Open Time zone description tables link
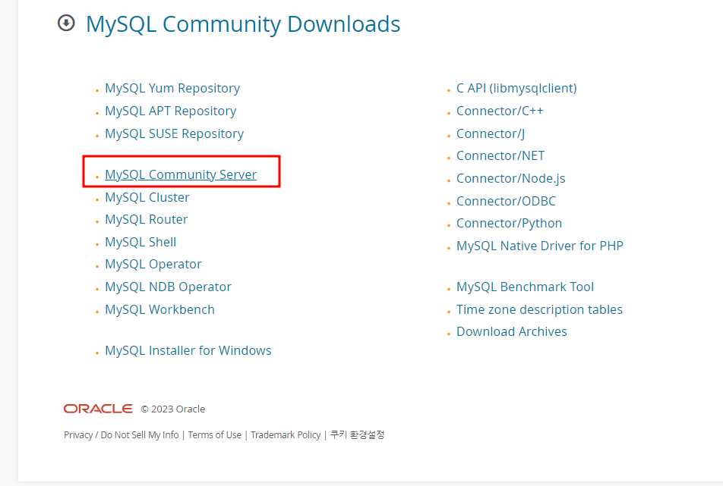Viewport: 723px width, 486px height. coord(539,309)
